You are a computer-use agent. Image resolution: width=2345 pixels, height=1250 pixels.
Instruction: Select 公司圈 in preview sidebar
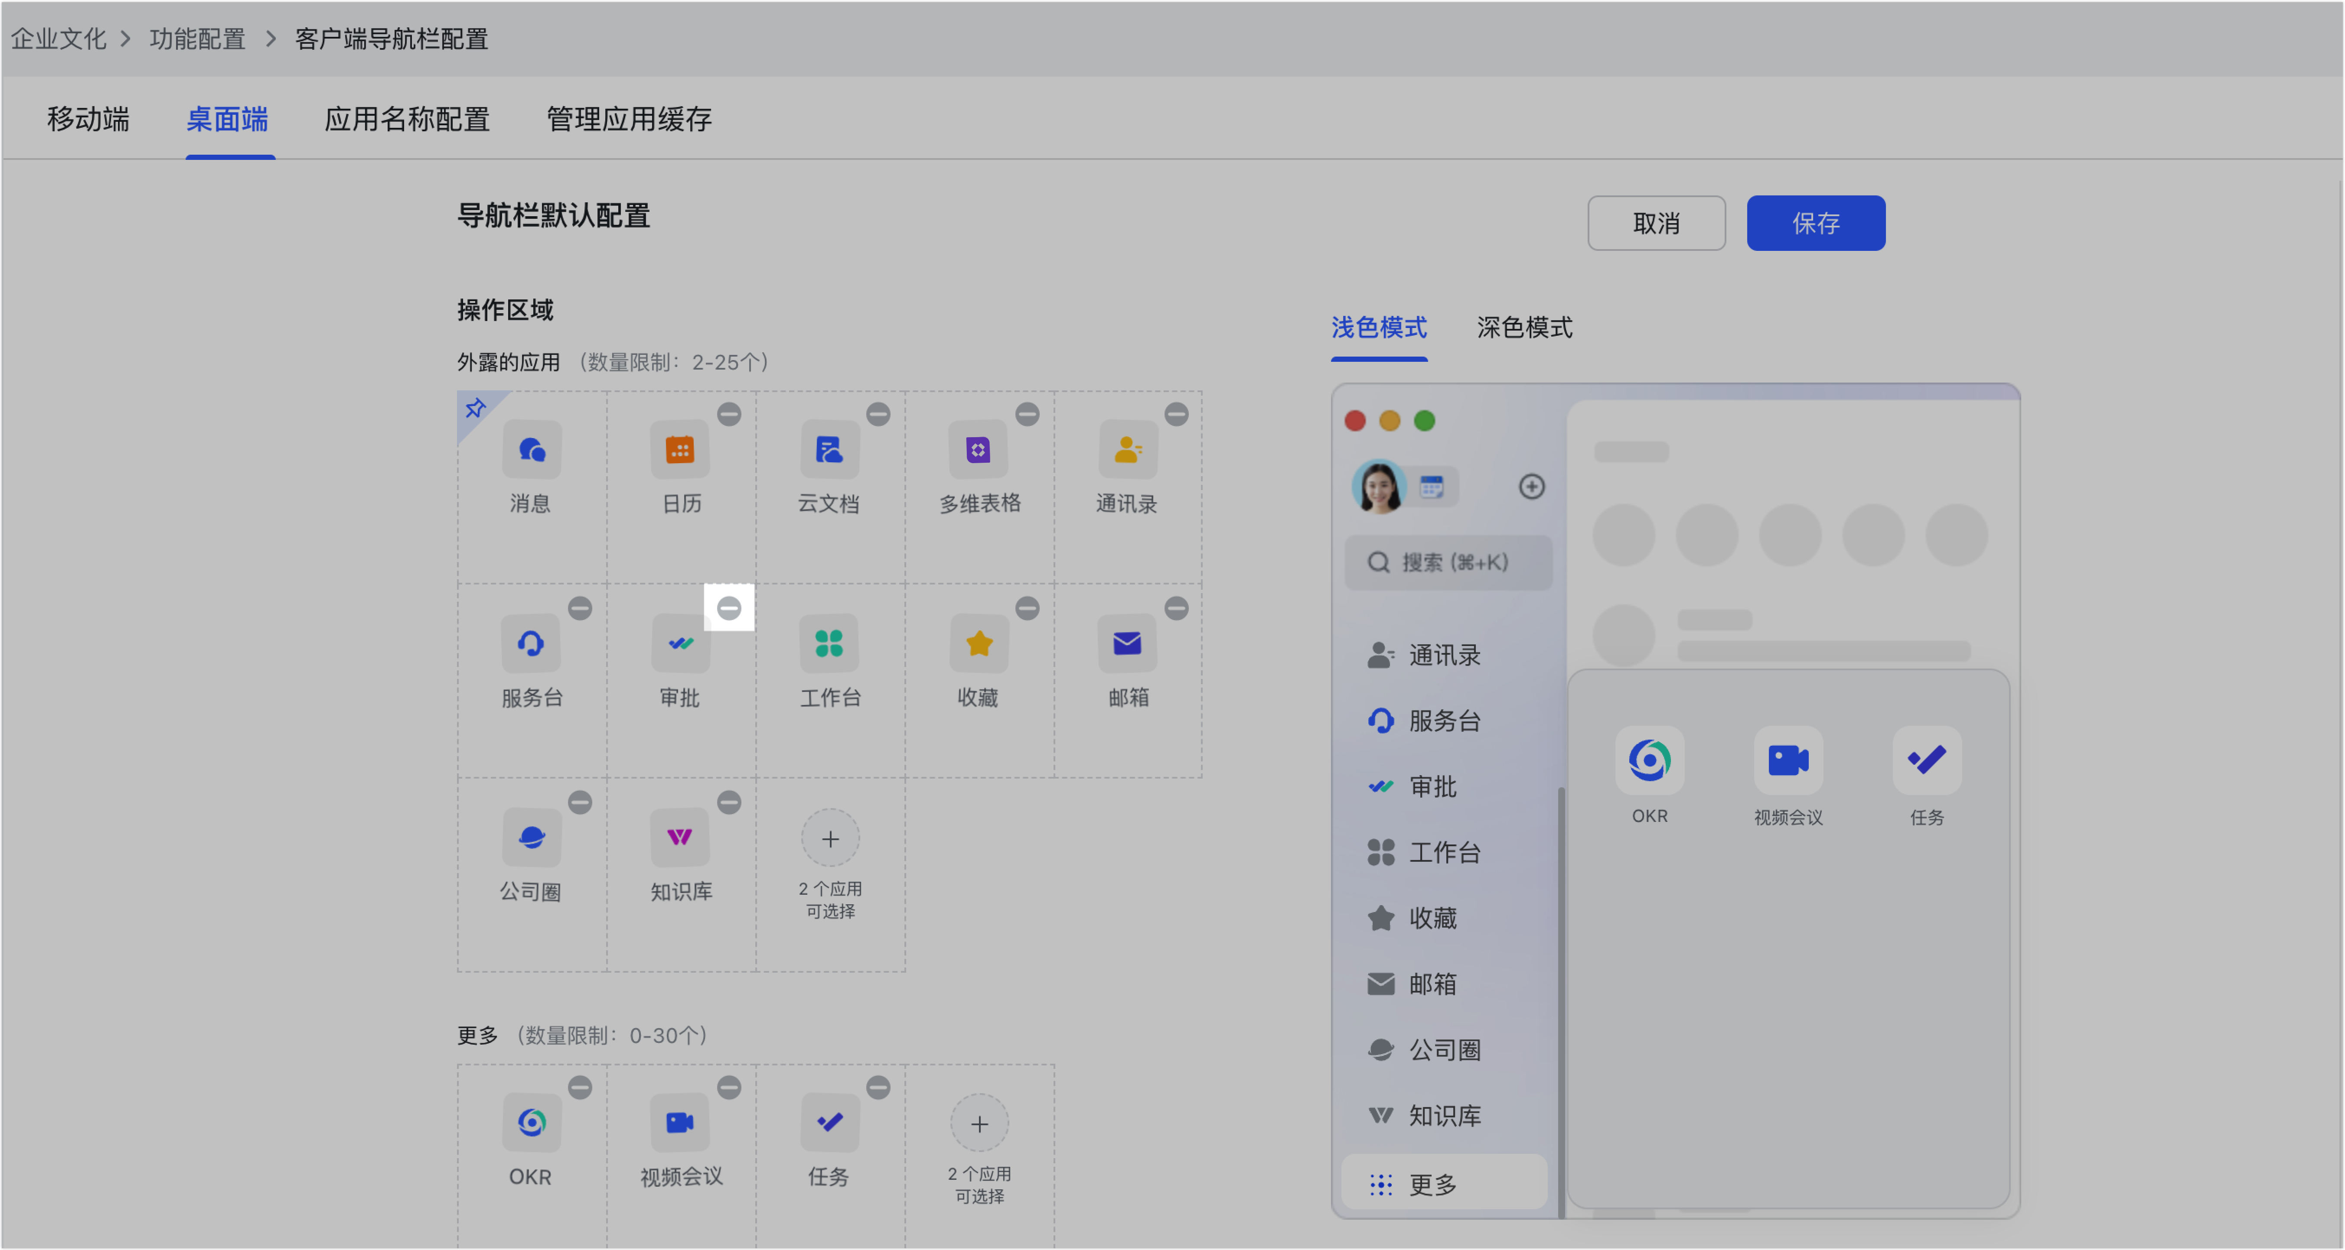tap(1445, 1050)
